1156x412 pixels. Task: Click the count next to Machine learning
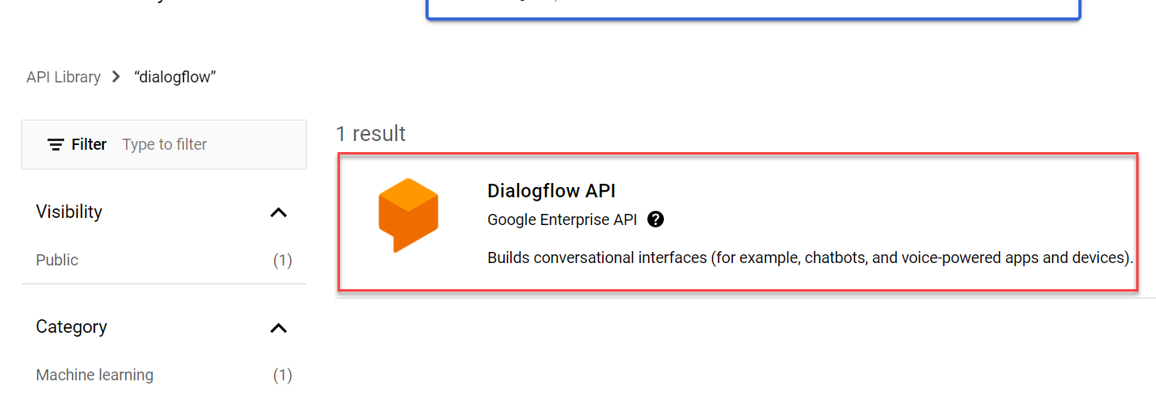coord(282,375)
